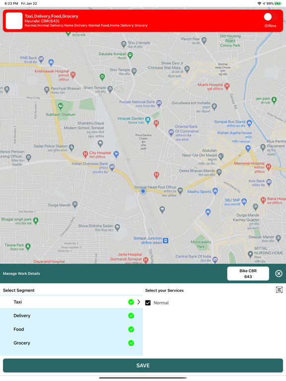The image size is (286, 381).
Task: Tap the Shani Temple marker
Action: click(110, 89)
